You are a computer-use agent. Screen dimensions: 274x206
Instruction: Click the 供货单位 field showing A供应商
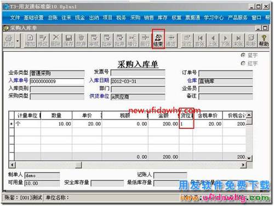point(138,97)
